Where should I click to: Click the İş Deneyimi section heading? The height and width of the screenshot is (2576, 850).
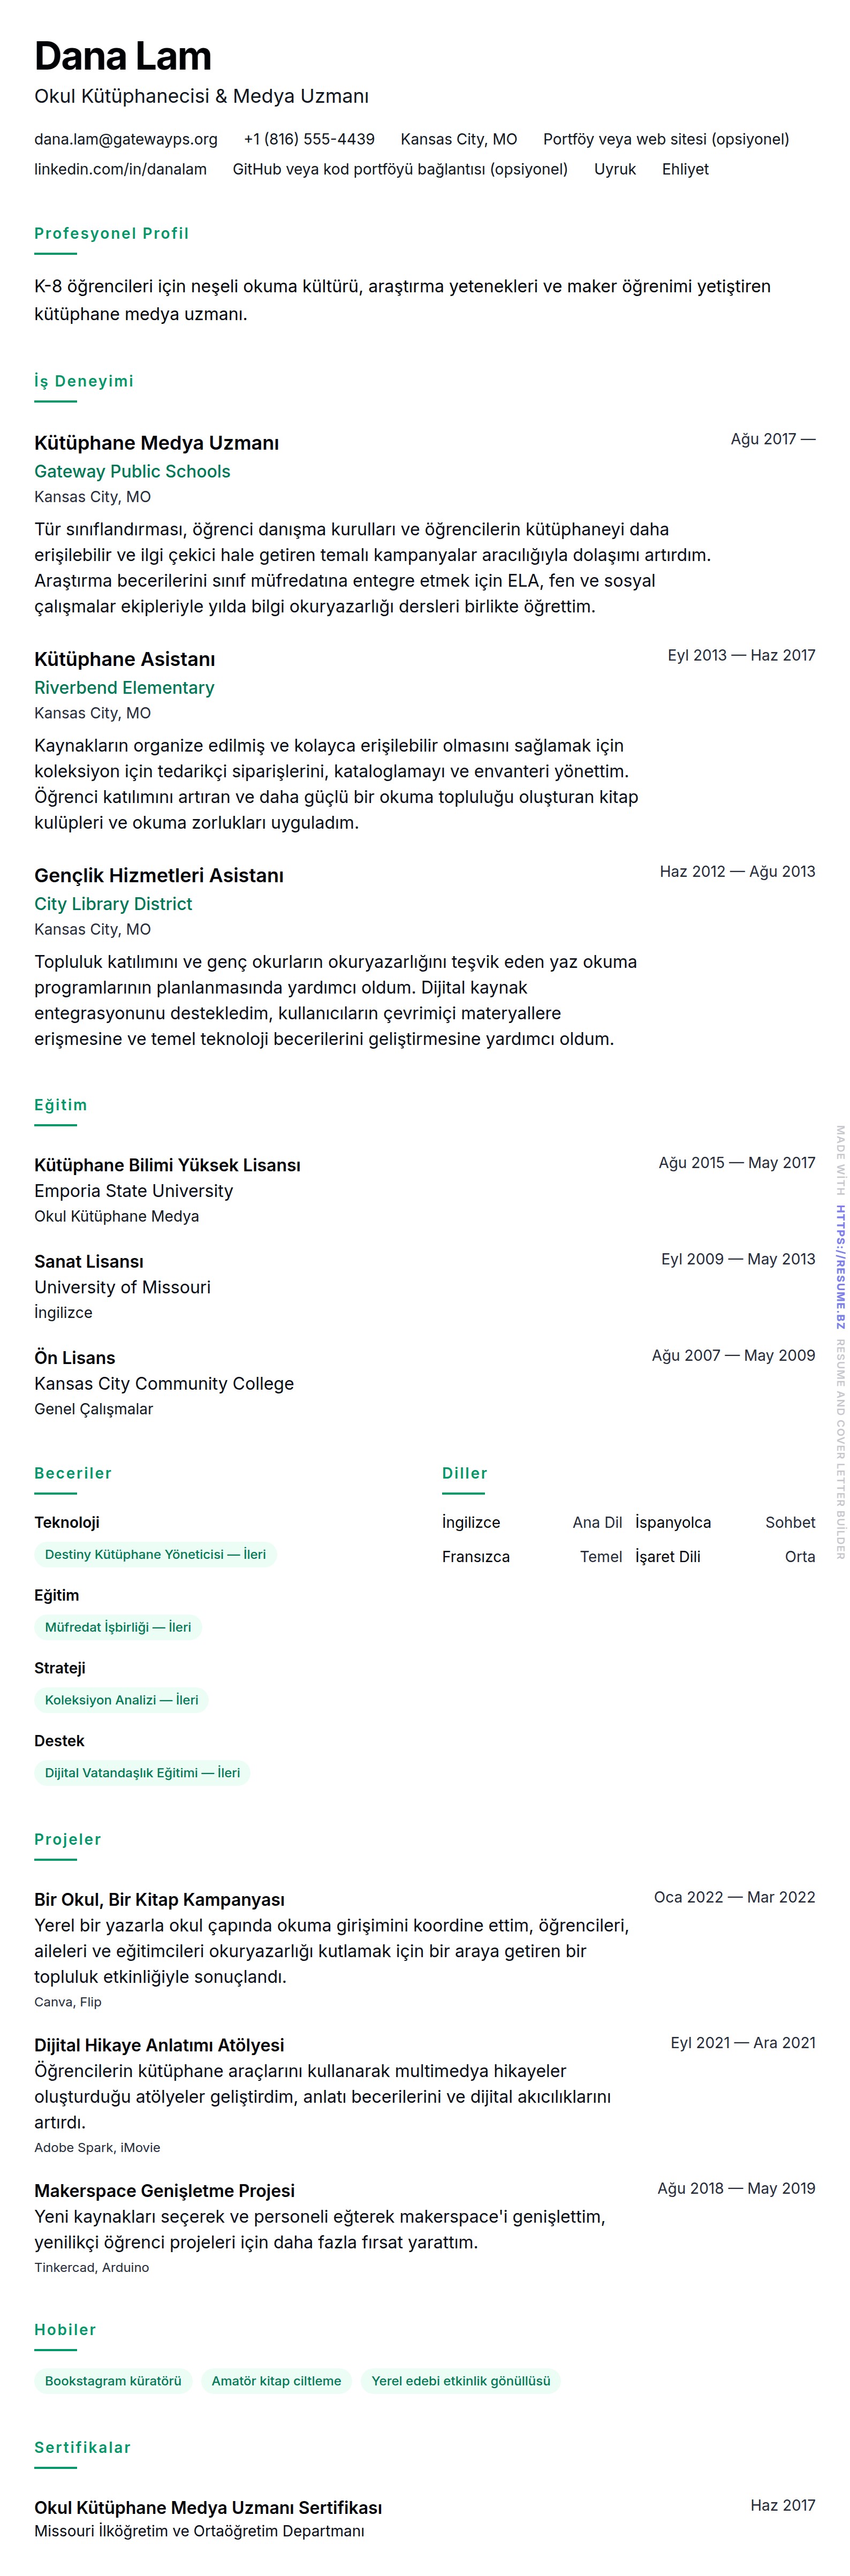pos(84,381)
